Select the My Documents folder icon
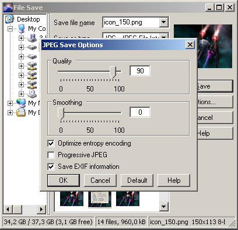Image resolution: width=238 pixels, height=230 pixels. 21,112
